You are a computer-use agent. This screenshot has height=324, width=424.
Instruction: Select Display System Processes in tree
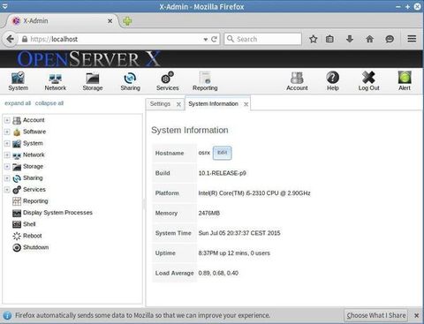[x=57, y=213]
